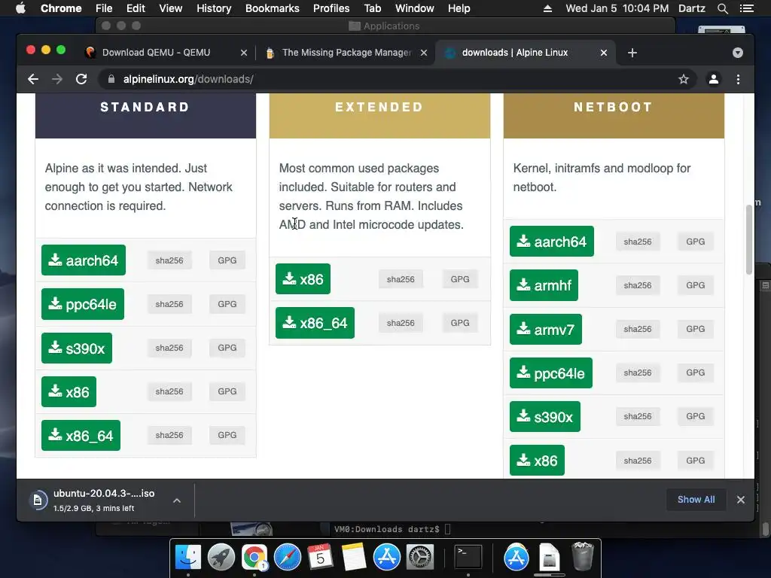Download Netboot armv7 image
771x578 pixels.
click(546, 329)
